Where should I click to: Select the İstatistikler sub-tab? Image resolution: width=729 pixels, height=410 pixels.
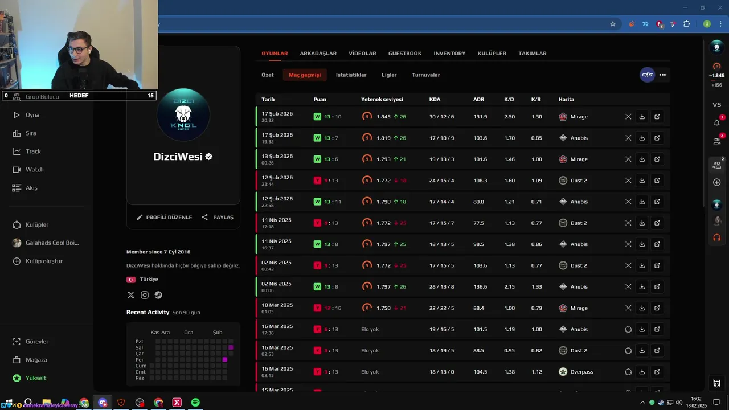(x=351, y=75)
